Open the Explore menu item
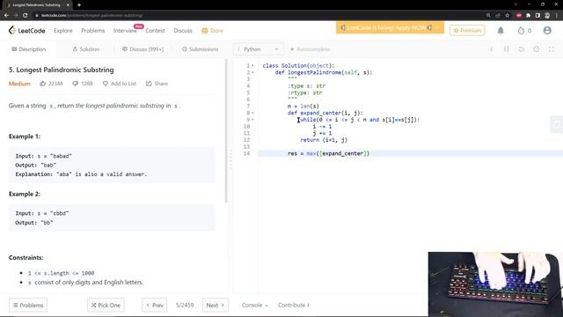The image size is (563, 317). (63, 31)
